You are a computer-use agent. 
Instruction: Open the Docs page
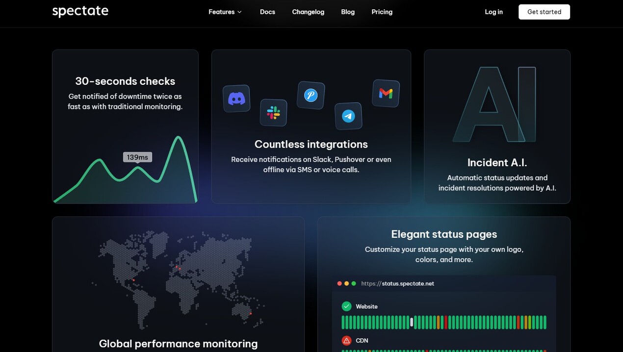(x=267, y=12)
